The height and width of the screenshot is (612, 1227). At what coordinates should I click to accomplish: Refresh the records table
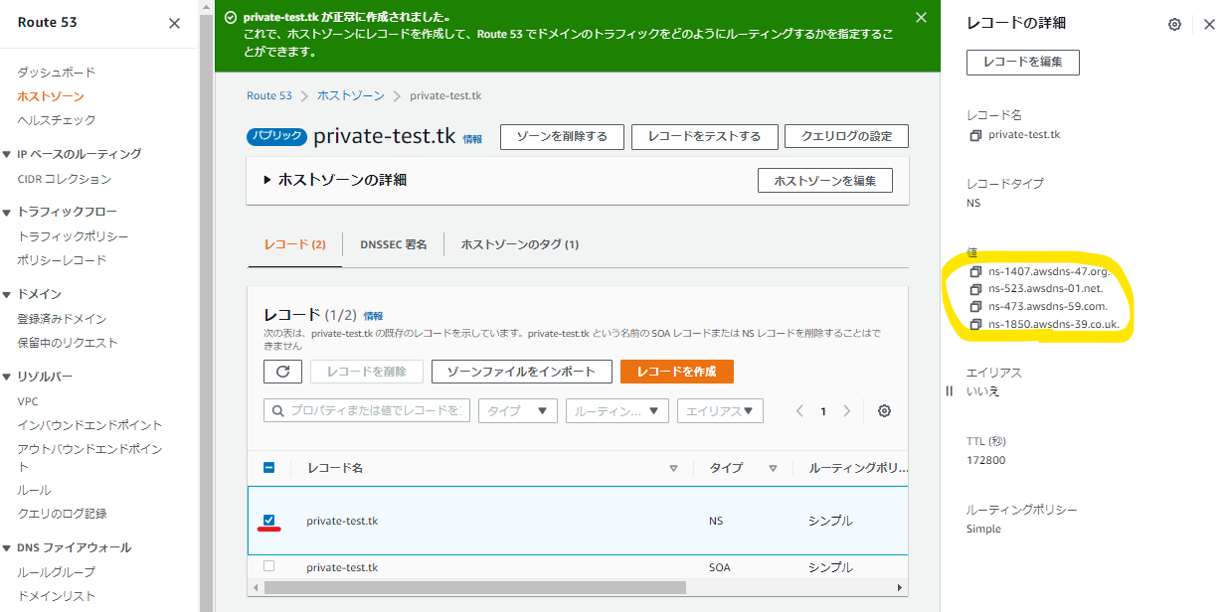(x=282, y=372)
